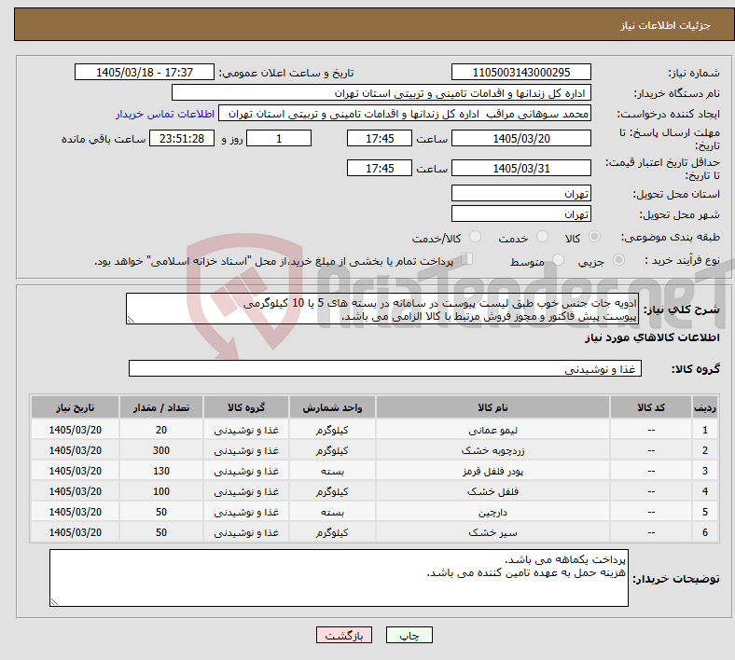Click the تاریخ نیاز column header
The image size is (735, 660).
pos(75,407)
